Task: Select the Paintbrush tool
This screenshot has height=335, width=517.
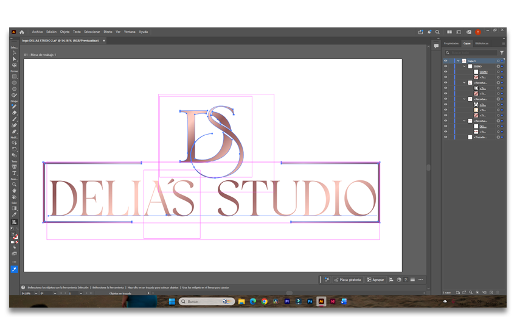Action: 14,119
